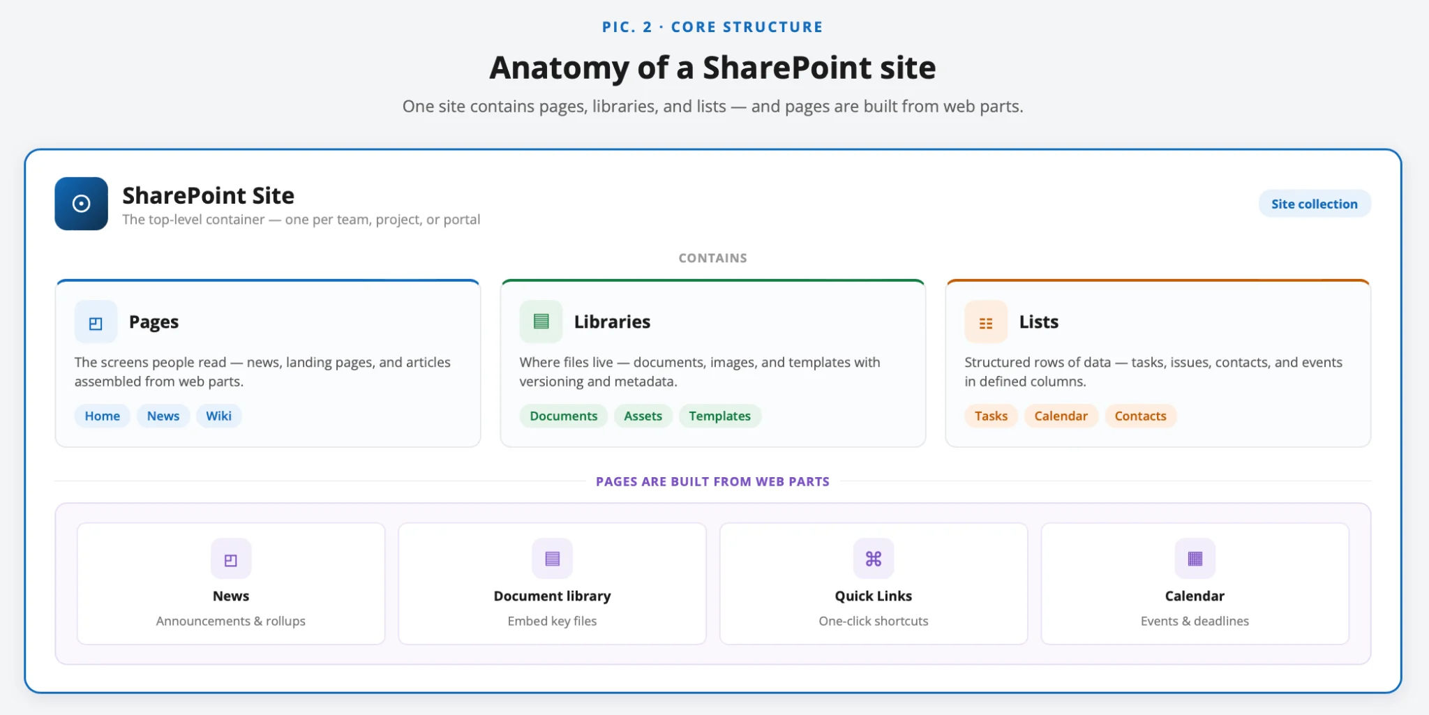
Task: Click 'Embed key files' caption
Action: [552, 621]
